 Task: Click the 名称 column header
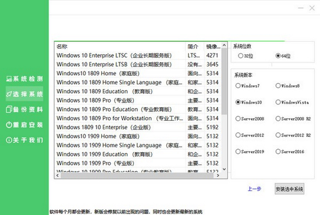click(x=120, y=47)
